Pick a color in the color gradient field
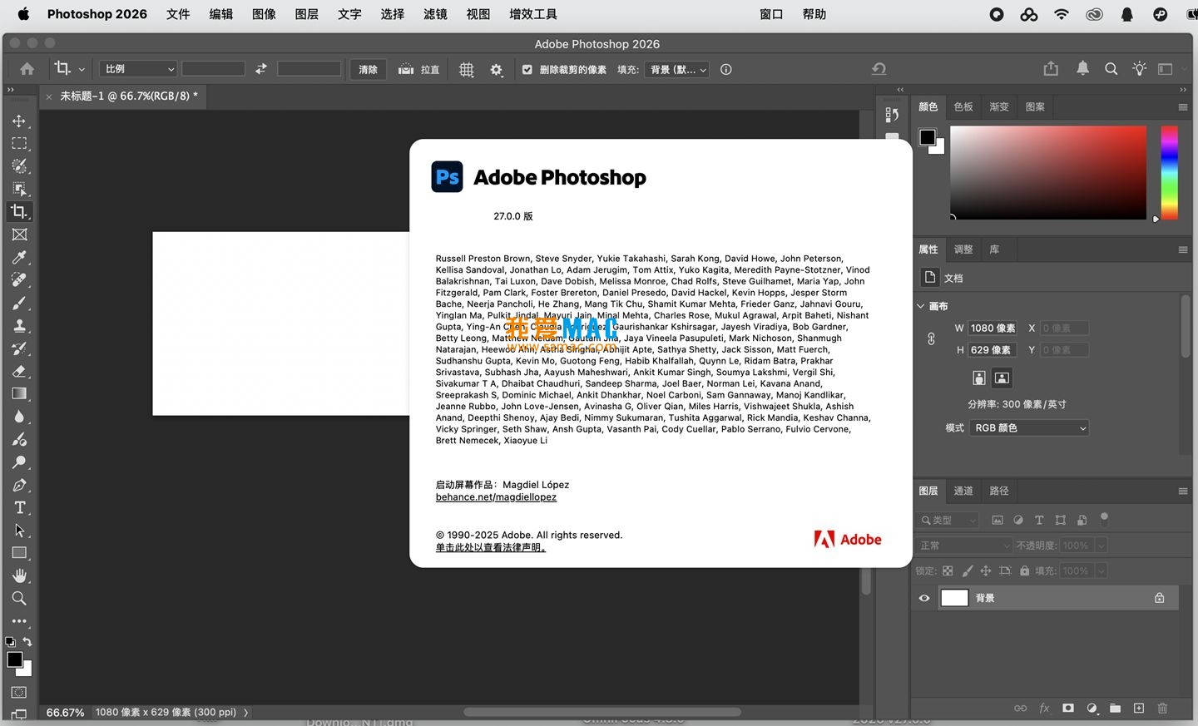The image size is (1198, 726). pyautogui.click(x=1048, y=172)
